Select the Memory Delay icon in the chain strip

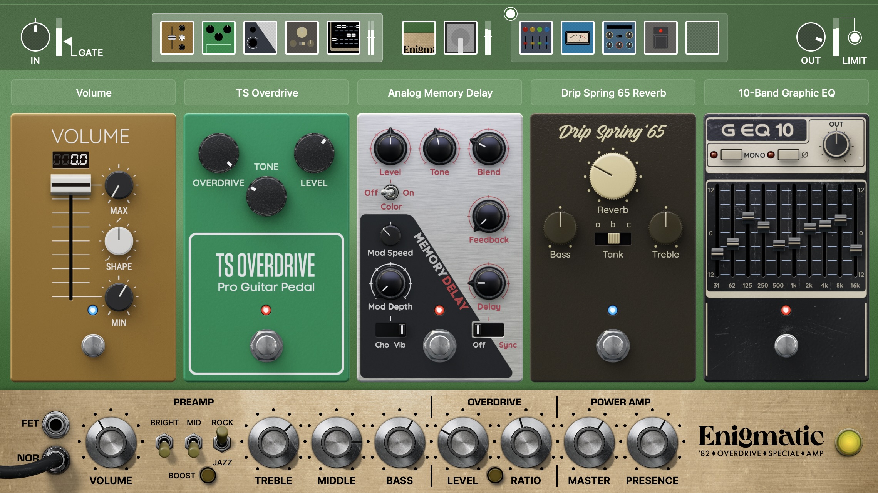click(x=260, y=37)
